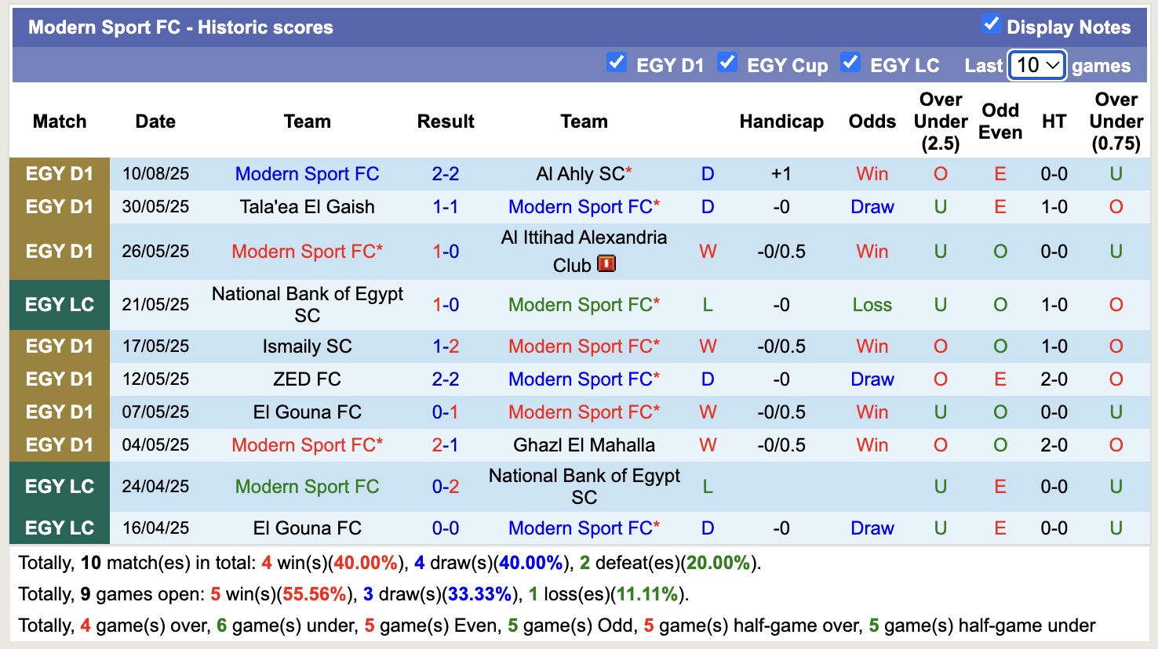Viewport: 1158px width, 649px height.
Task: Click the Draw odds in the ZED FC row
Action: coord(872,379)
